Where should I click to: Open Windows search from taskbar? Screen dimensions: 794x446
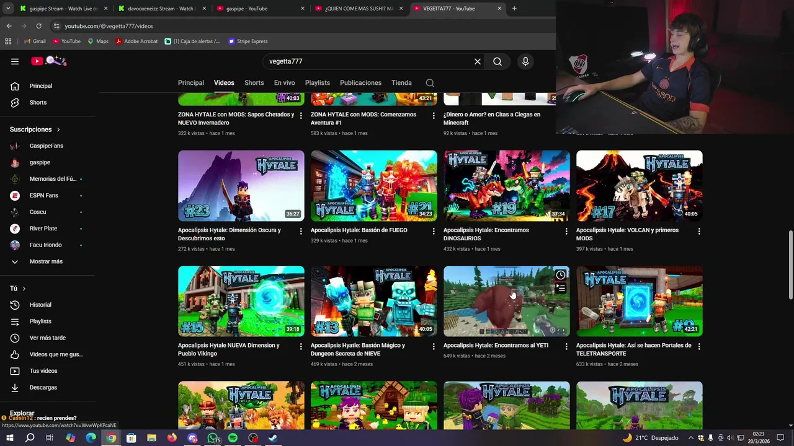(x=30, y=438)
